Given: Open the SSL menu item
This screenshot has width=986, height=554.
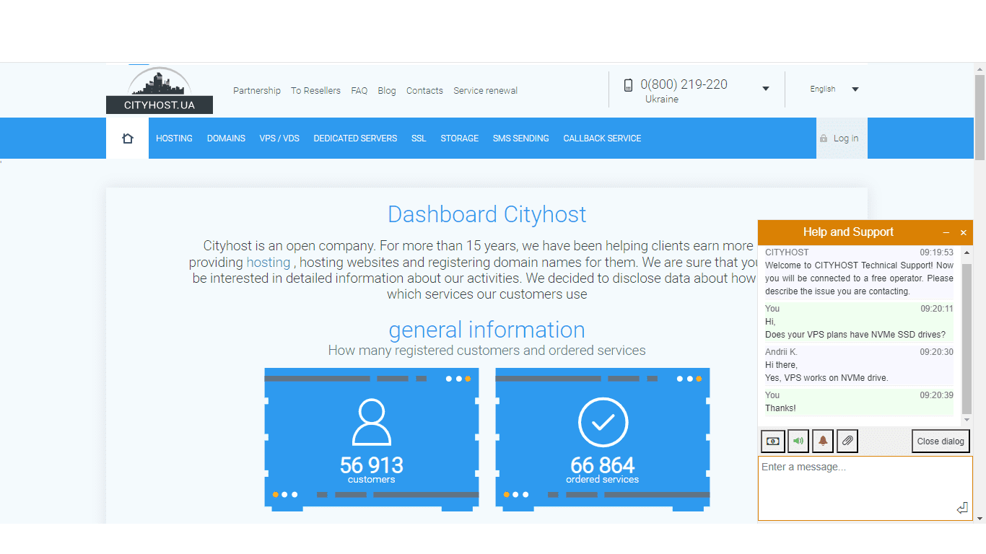Looking at the screenshot, I should coord(419,138).
